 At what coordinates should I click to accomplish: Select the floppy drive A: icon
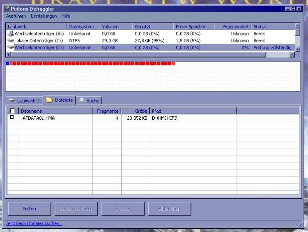(x=11, y=34)
